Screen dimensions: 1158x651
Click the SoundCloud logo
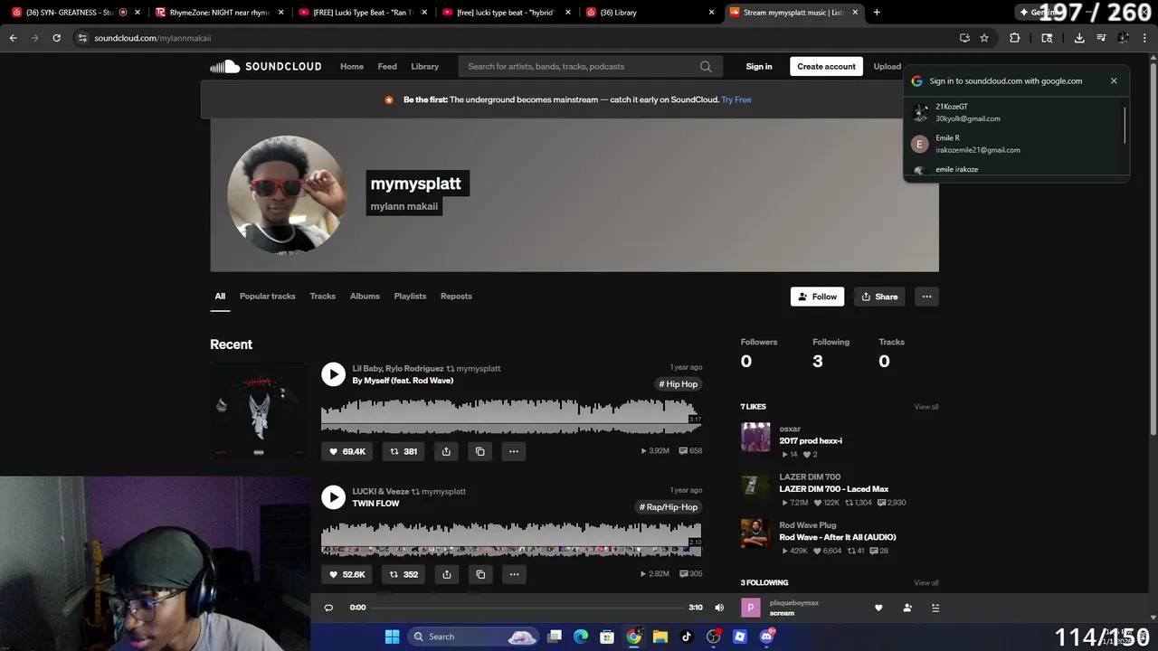pyautogui.click(x=265, y=66)
